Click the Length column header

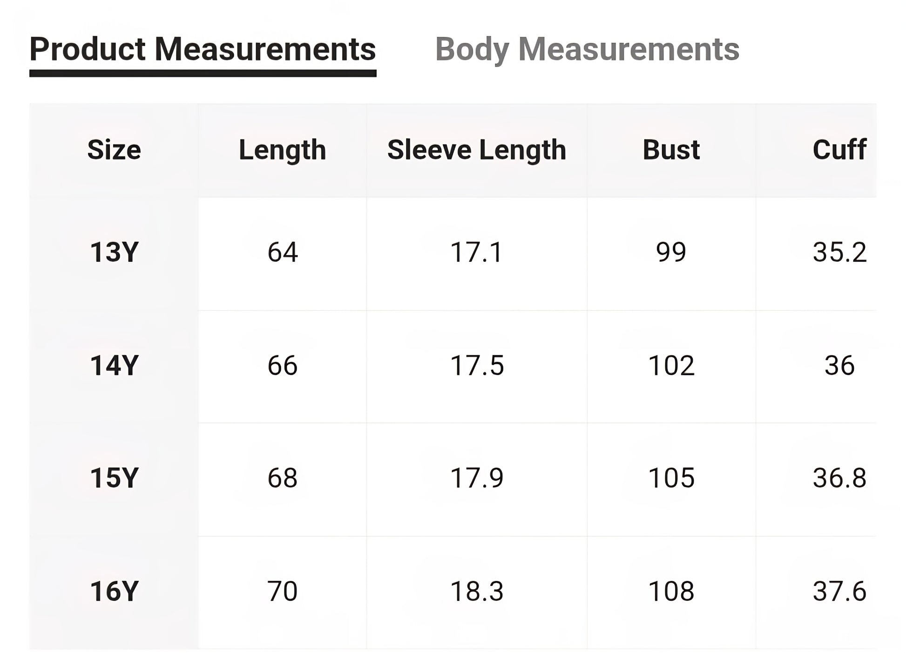pos(282,150)
